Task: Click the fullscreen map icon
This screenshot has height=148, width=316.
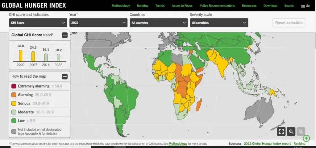Action: [281, 132]
